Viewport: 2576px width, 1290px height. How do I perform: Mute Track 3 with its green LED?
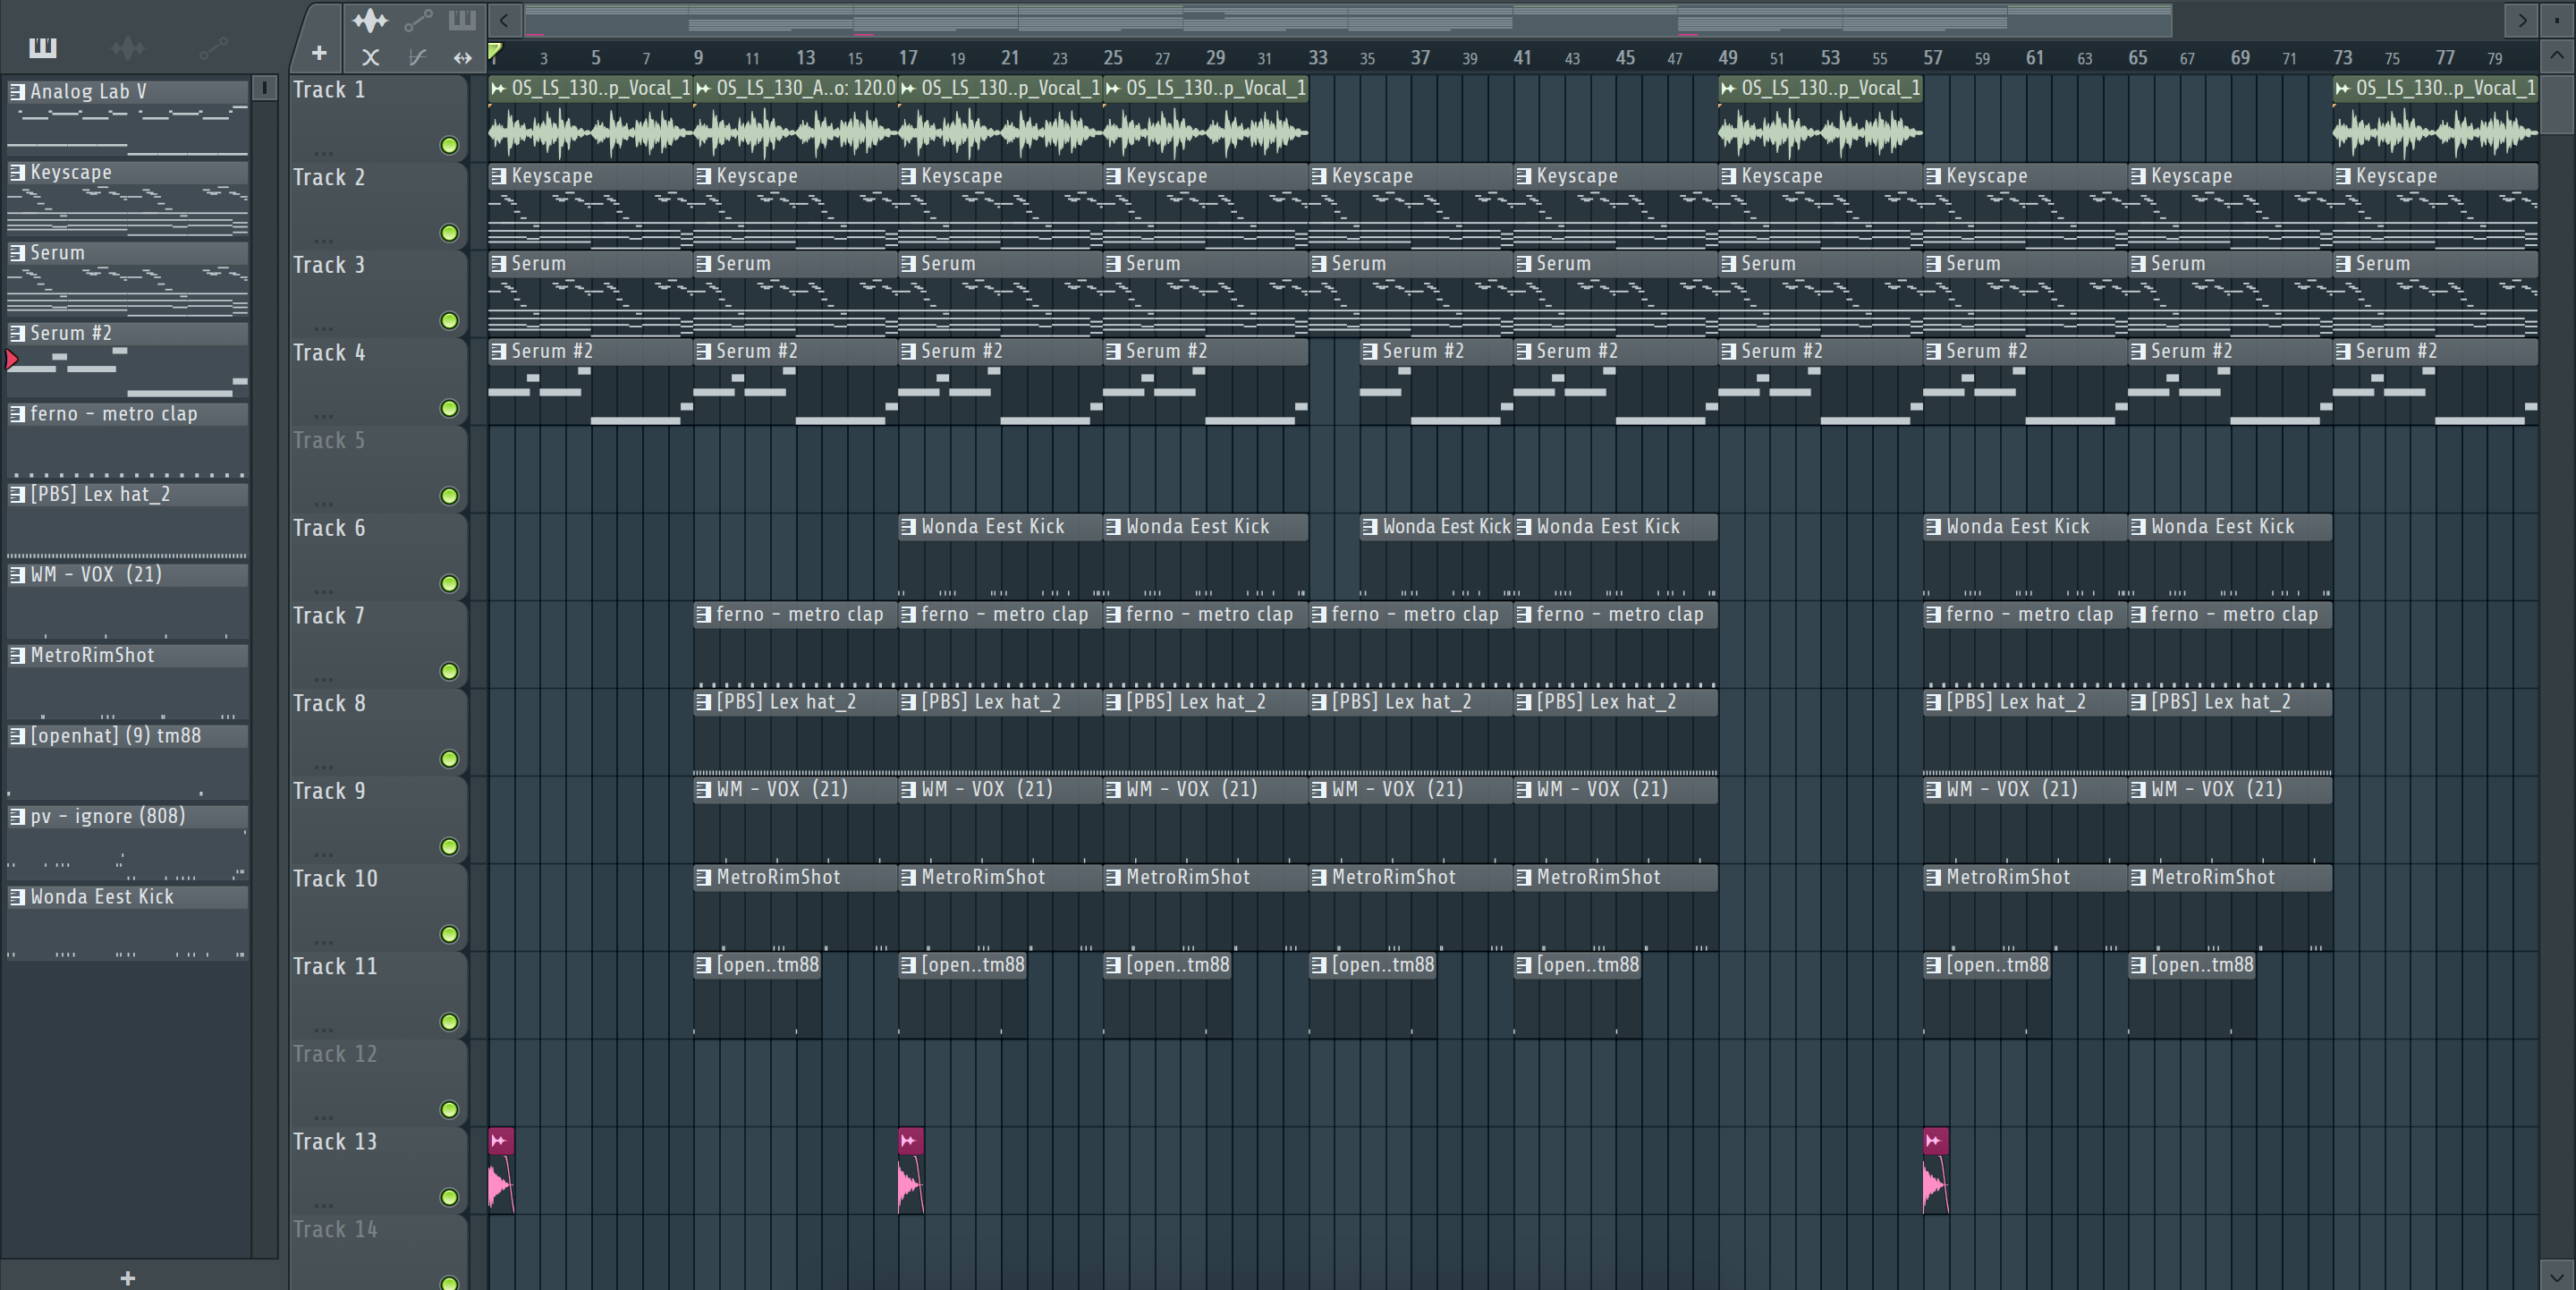tap(450, 321)
